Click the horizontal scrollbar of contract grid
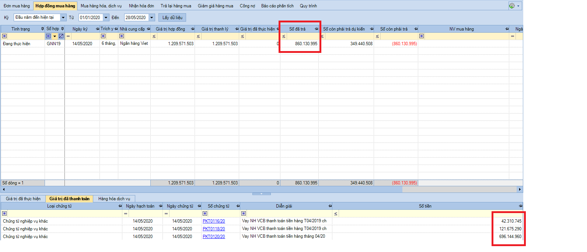Viewport: 587px width, 252px height. coord(258,189)
